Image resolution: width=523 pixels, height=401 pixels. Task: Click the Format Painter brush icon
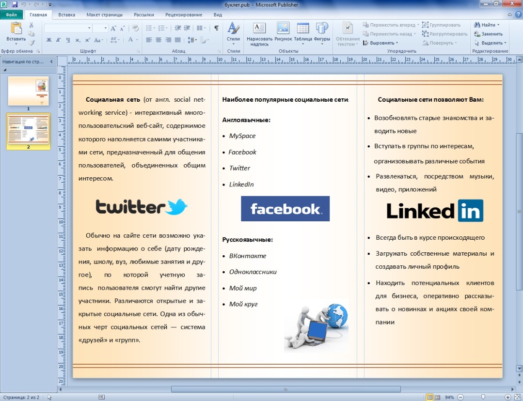point(32,43)
